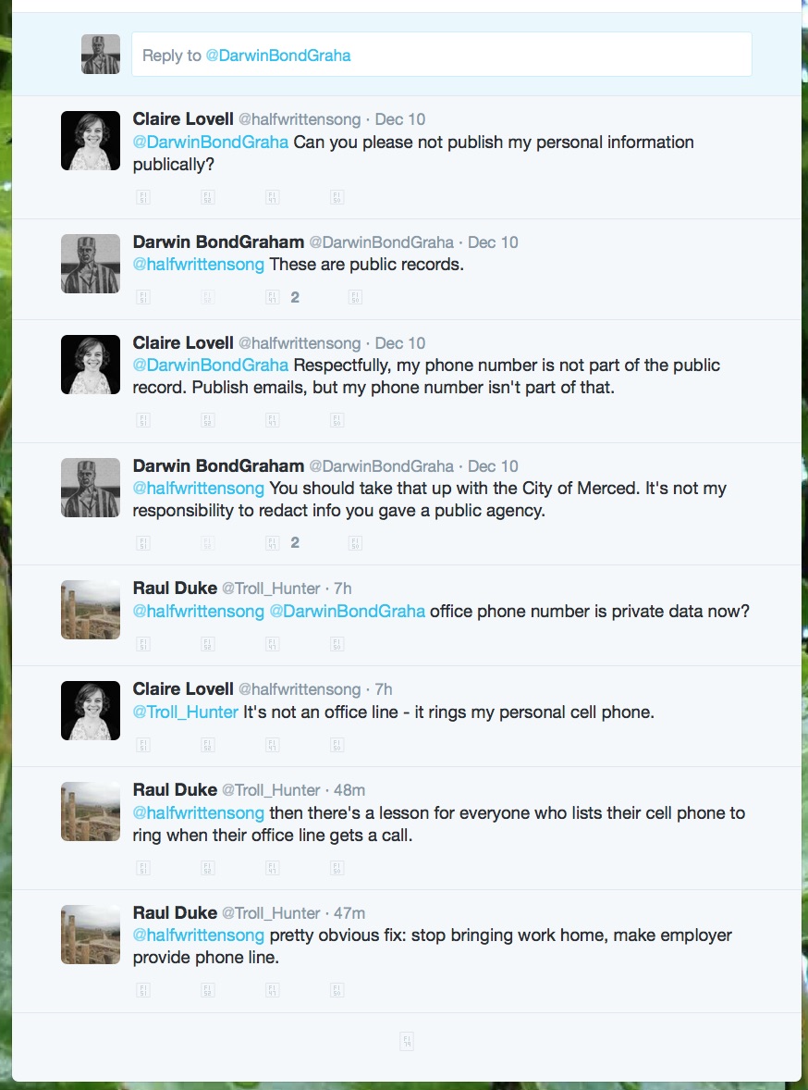Click reply icon under 'These are public records' tweet
The image size is (808, 1090).
[x=143, y=298]
